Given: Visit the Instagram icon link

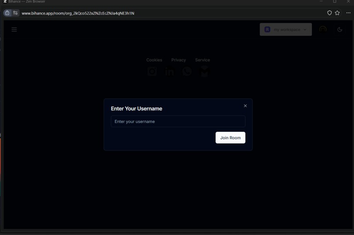Looking at the screenshot, I should (152, 71).
